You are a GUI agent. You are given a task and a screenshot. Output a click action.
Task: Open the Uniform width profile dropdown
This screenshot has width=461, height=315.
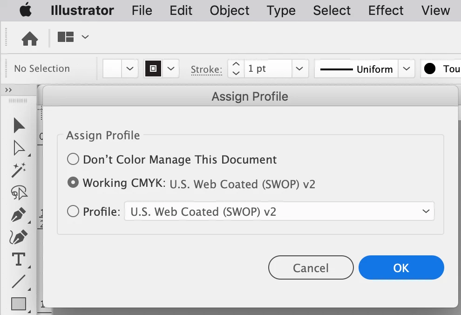(407, 69)
